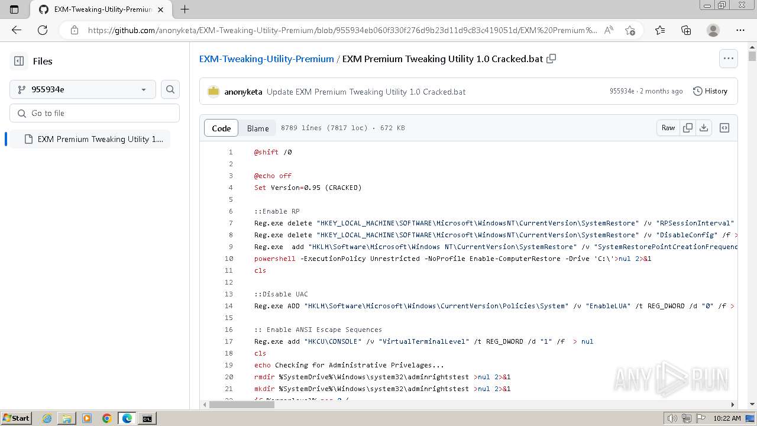Open Edge taskbar button
The height and width of the screenshot is (426, 757).
coord(127,418)
